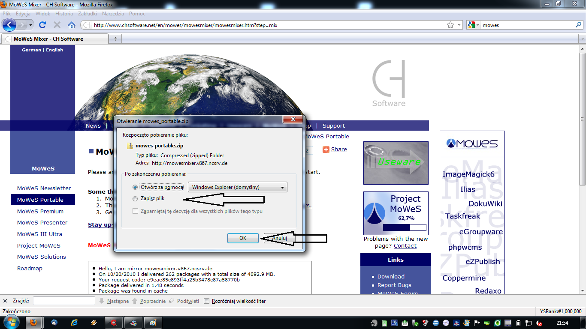
Task: Open MoWeS Newsletter in the sidebar
Action: (x=44, y=188)
